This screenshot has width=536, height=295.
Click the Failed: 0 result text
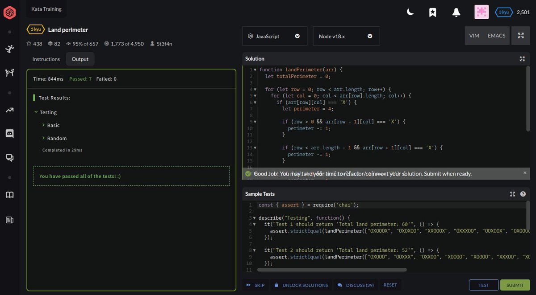pyautogui.click(x=106, y=79)
